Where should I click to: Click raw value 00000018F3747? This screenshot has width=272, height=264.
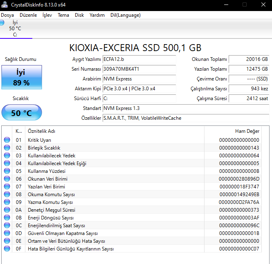(239, 186)
